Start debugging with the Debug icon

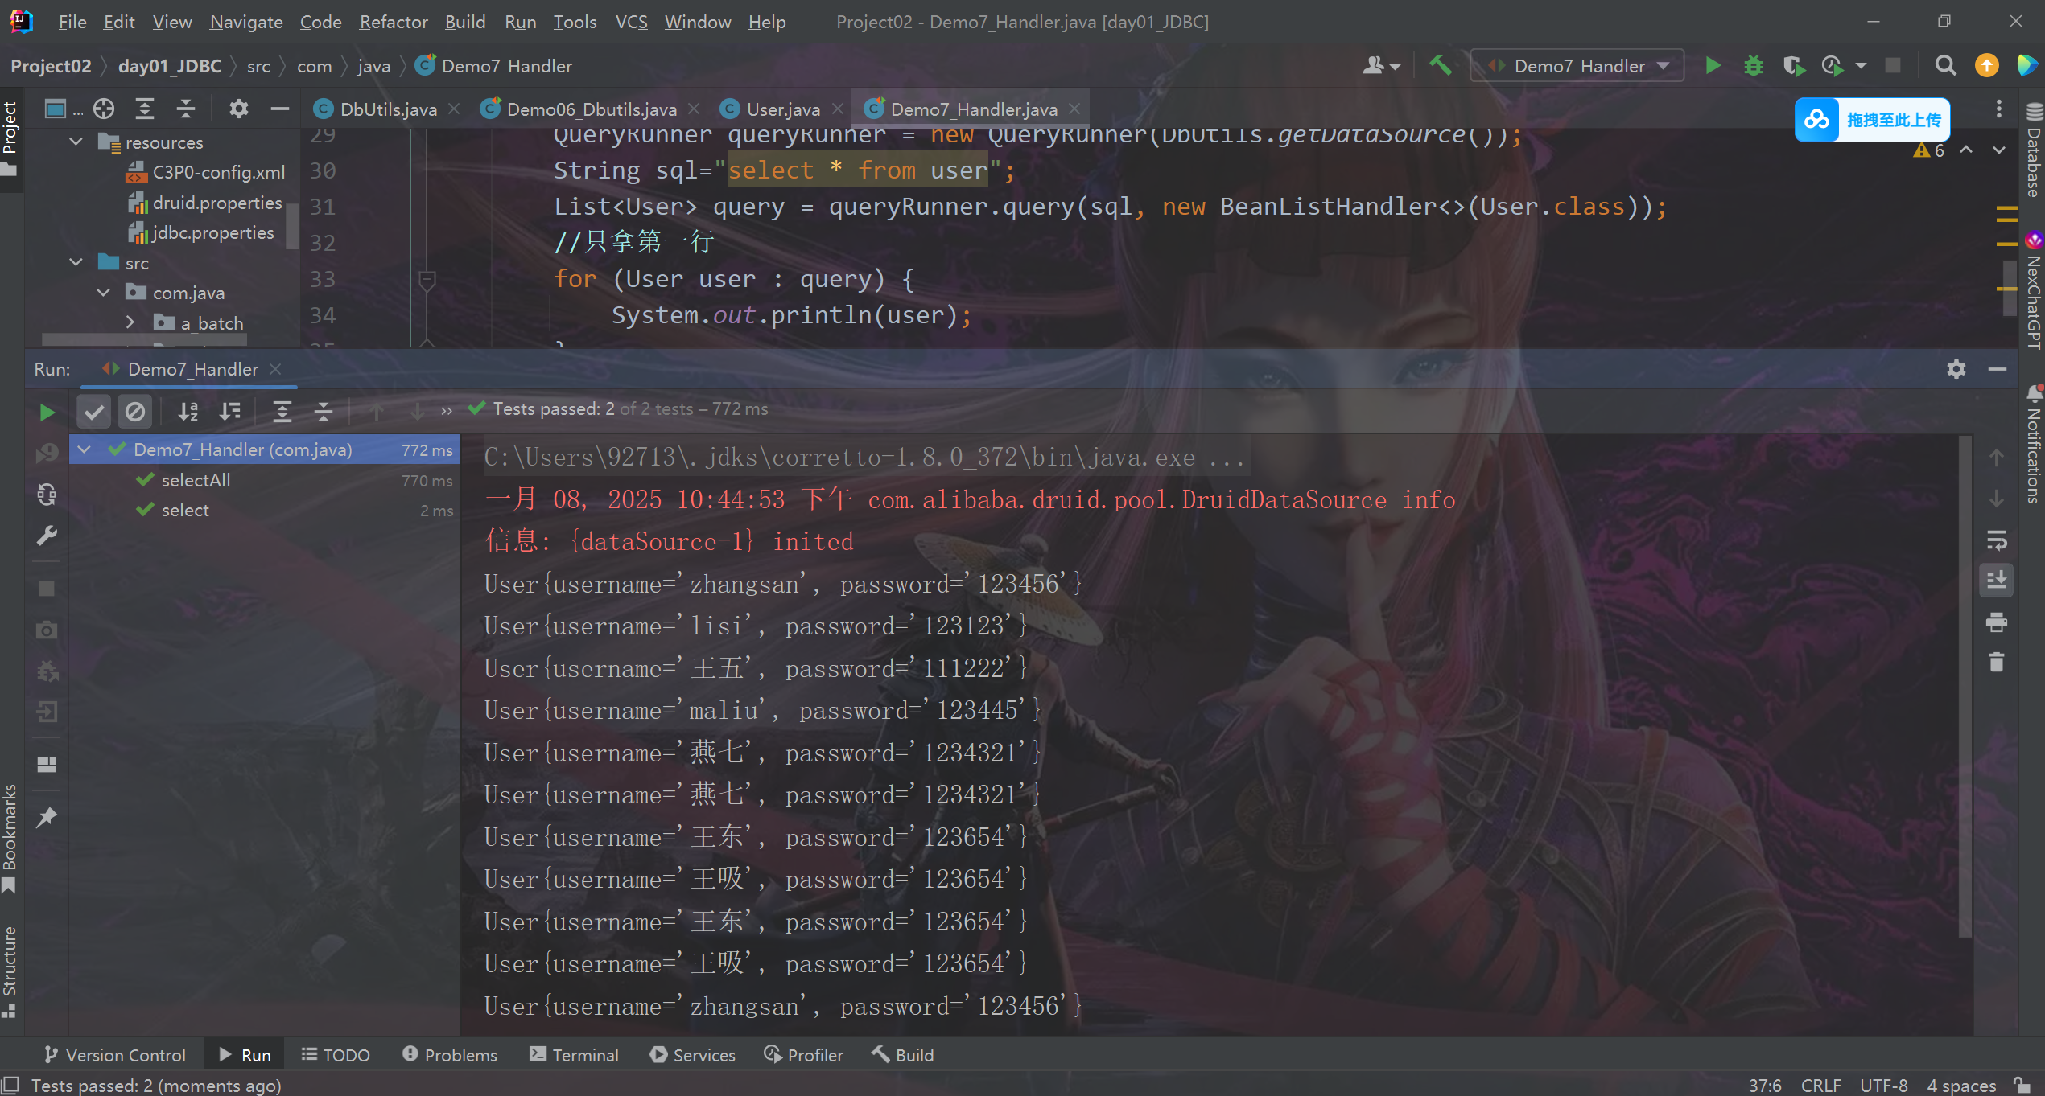(x=1753, y=66)
